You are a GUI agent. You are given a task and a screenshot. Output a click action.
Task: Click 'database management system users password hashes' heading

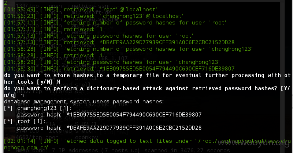point(84,102)
